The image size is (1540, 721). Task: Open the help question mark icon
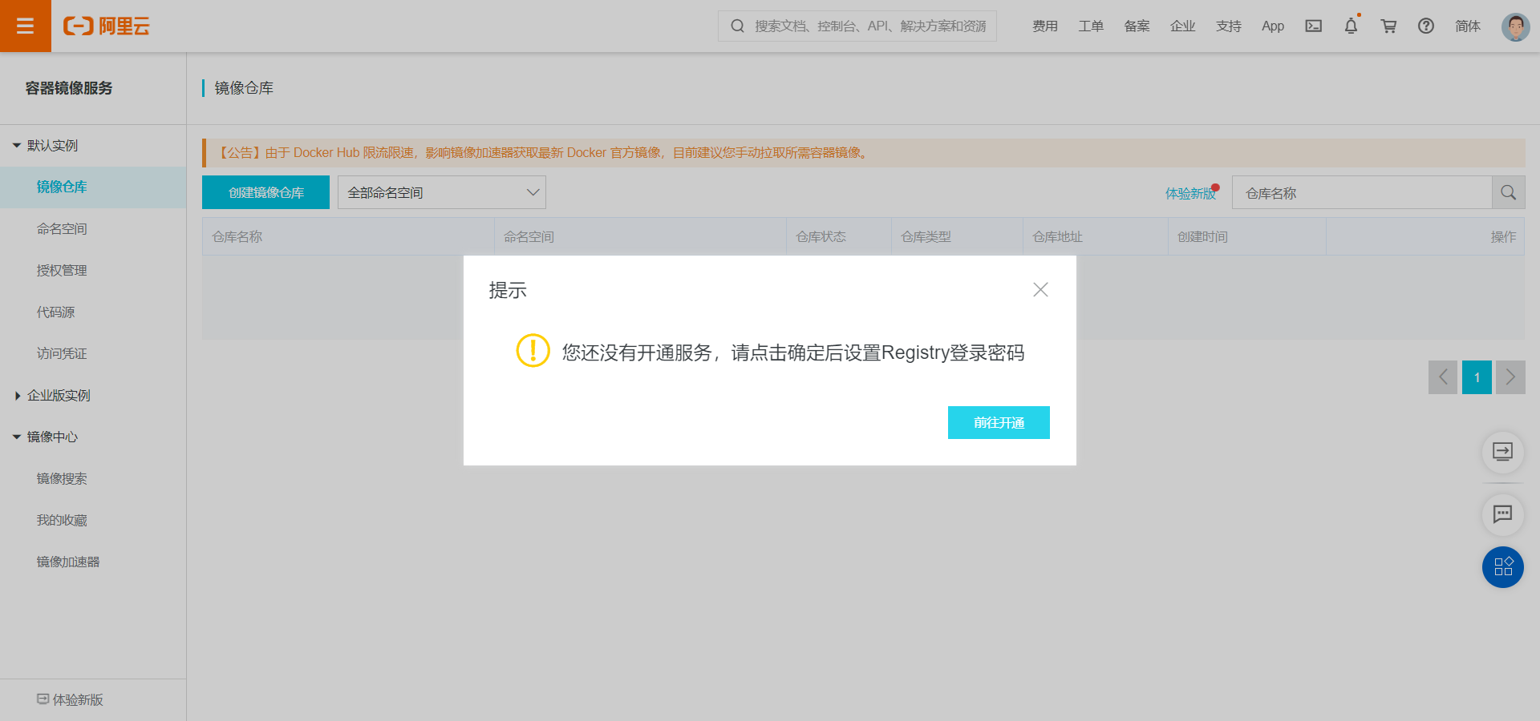[1425, 26]
